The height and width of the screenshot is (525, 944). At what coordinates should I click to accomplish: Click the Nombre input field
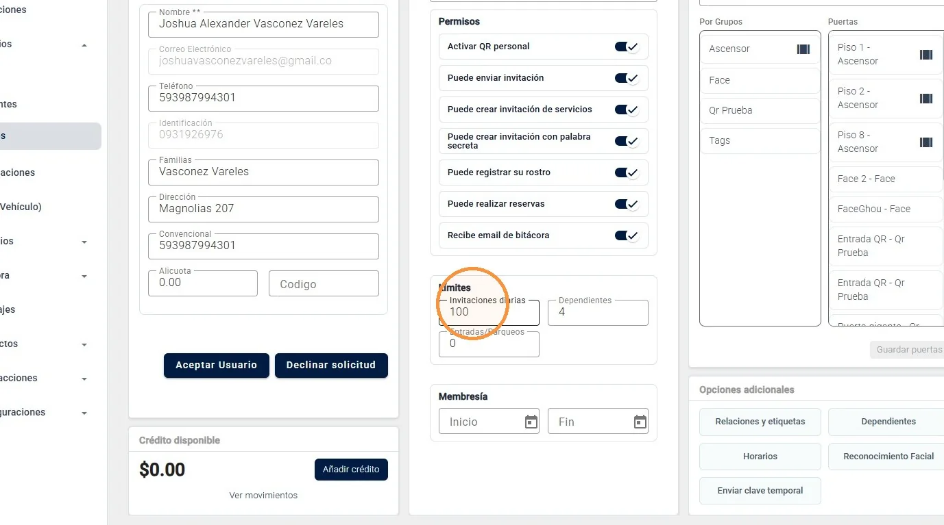(263, 25)
